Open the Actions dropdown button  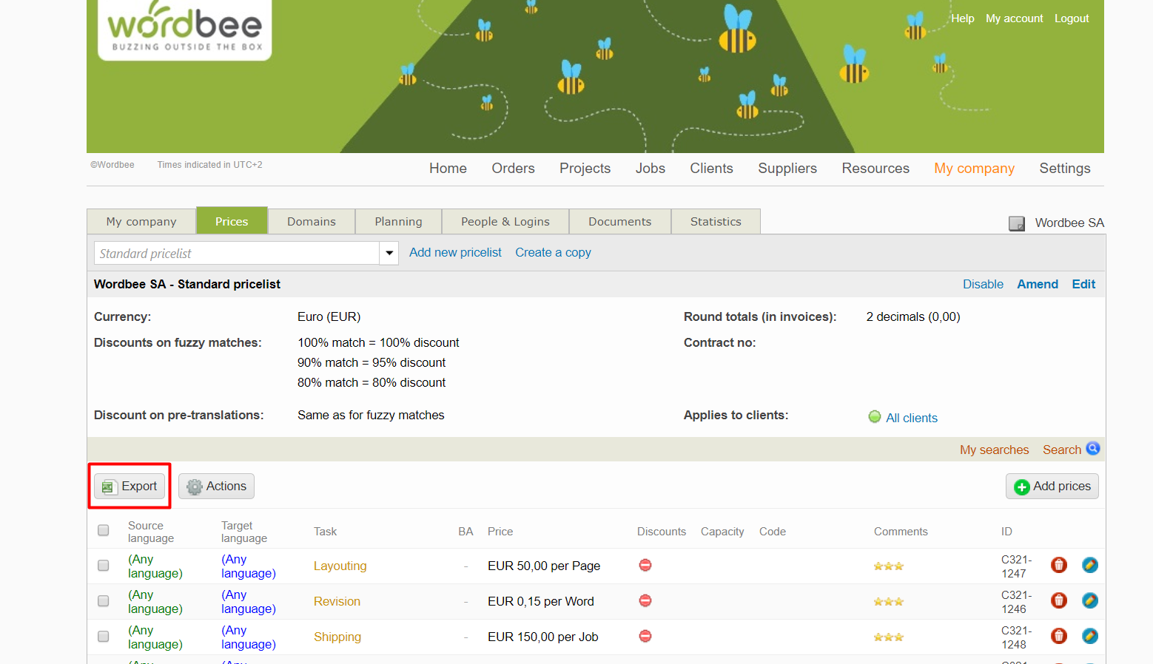(217, 487)
